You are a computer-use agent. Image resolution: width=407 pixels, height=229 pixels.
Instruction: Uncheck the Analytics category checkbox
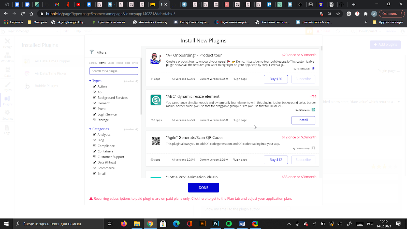94,135
